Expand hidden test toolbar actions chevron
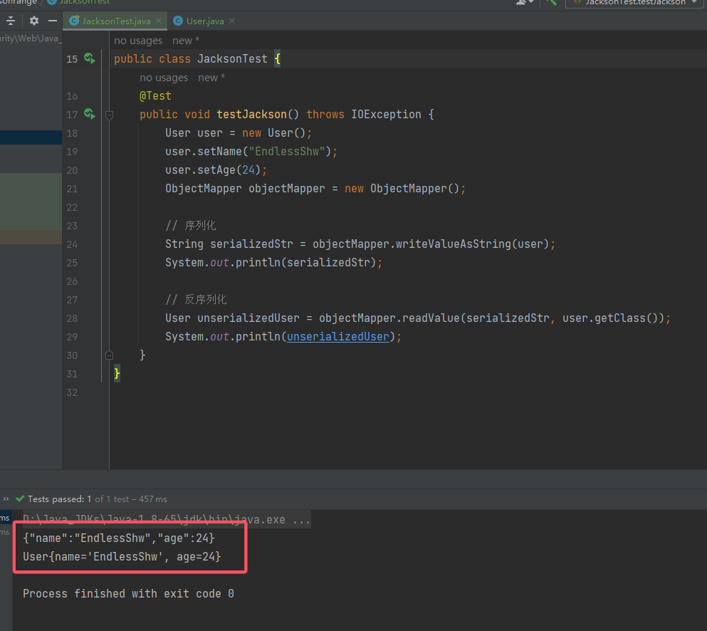The height and width of the screenshot is (631, 707). 6,499
